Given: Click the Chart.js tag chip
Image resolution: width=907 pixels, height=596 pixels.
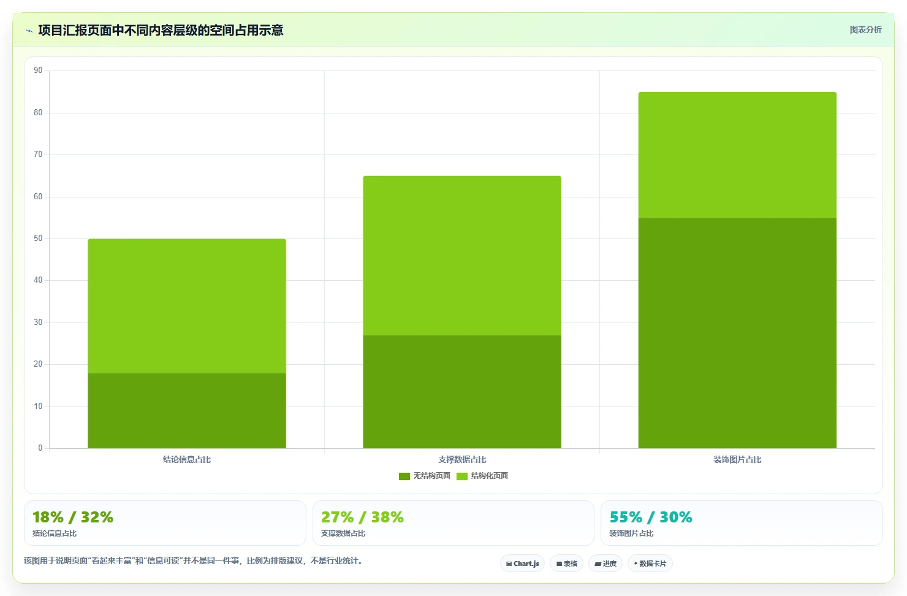Looking at the screenshot, I should [522, 564].
